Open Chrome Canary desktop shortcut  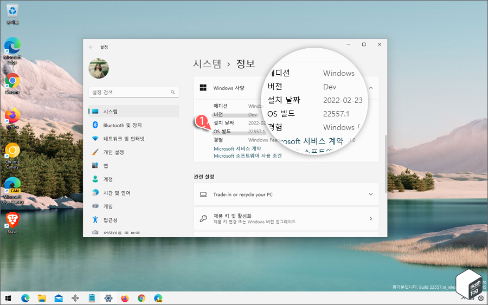pyautogui.click(x=12, y=155)
